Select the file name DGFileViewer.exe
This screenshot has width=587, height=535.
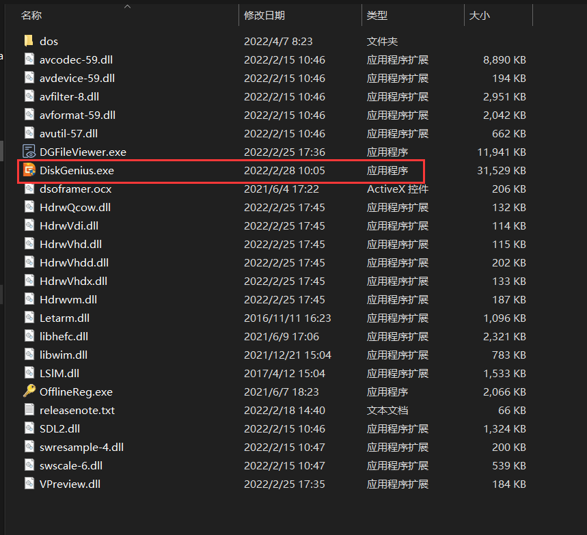coord(83,152)
